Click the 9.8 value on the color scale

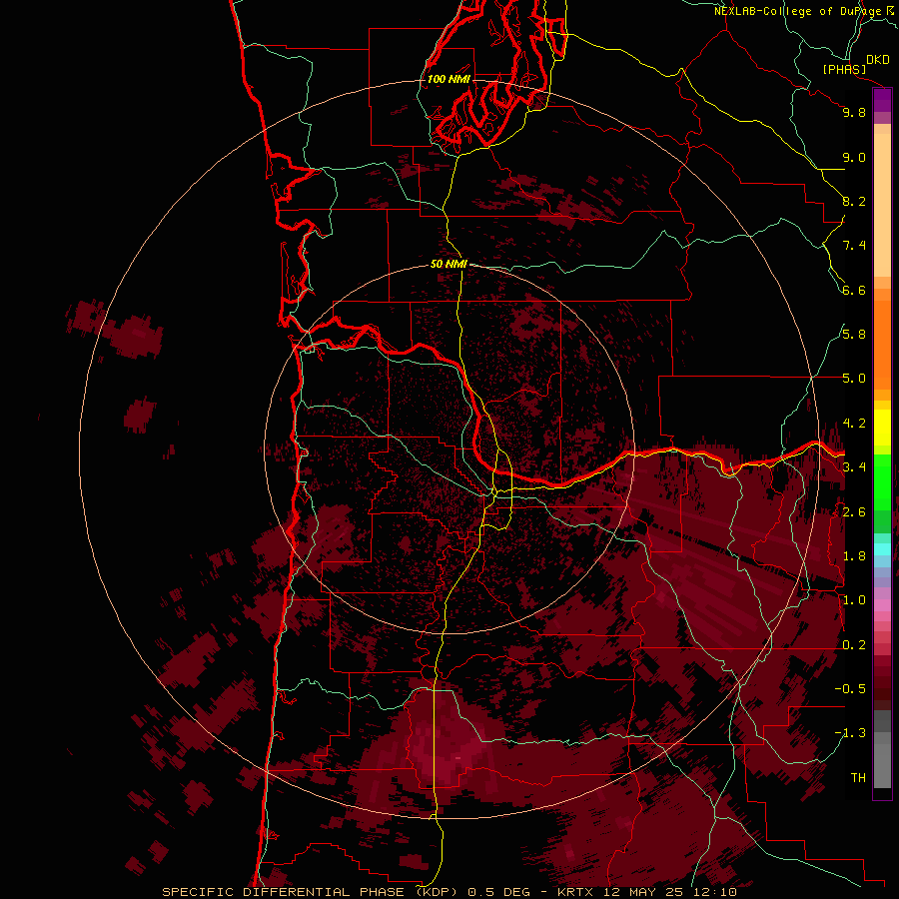pos(854,112)
